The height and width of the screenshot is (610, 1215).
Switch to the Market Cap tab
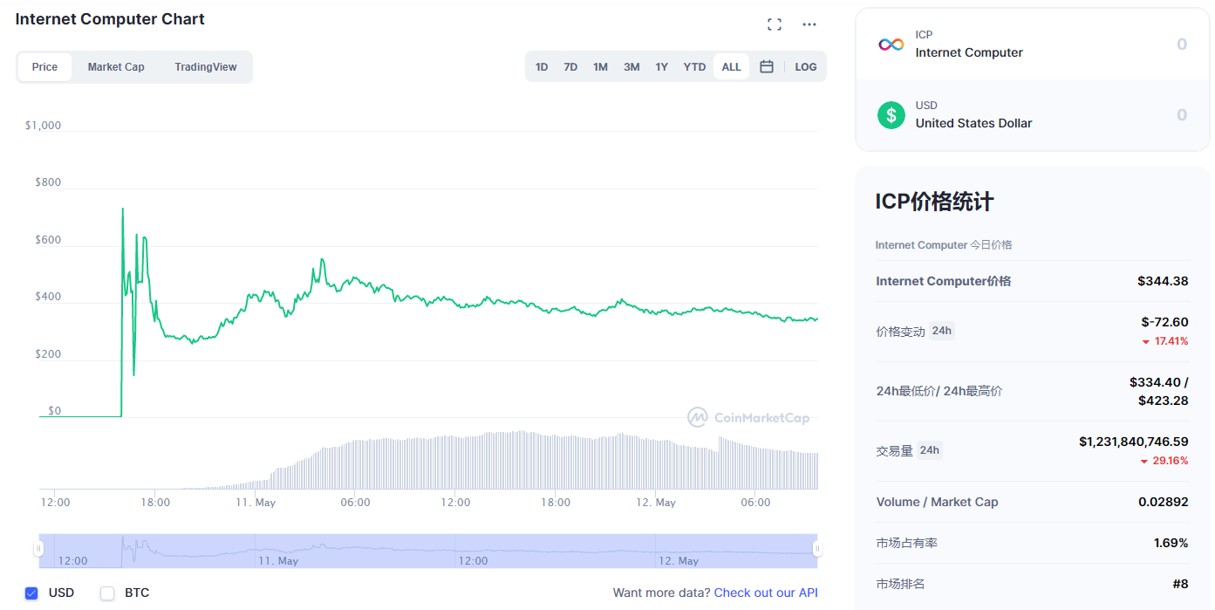click(x=116, y=67)
